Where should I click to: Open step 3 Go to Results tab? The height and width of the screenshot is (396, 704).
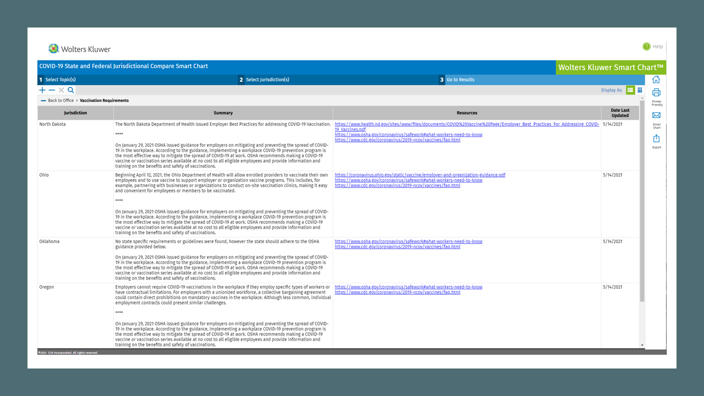[541, 80]
